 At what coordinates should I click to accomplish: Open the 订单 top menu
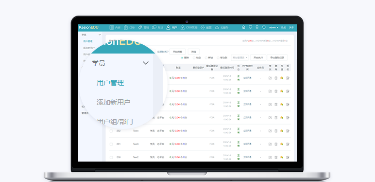pos(129,28)
